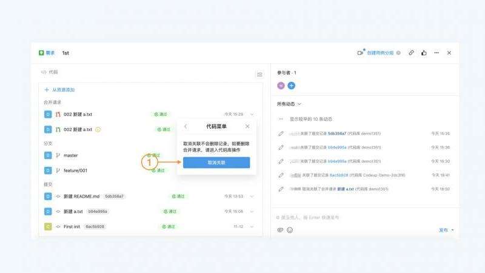Select the feature/001 branch name
This screenshot has width=485, height=273.
pyautogui.click(x=75, y=170)
